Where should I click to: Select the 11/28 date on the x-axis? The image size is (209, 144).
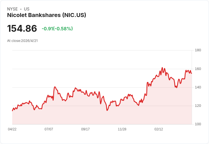pos(122,129)
